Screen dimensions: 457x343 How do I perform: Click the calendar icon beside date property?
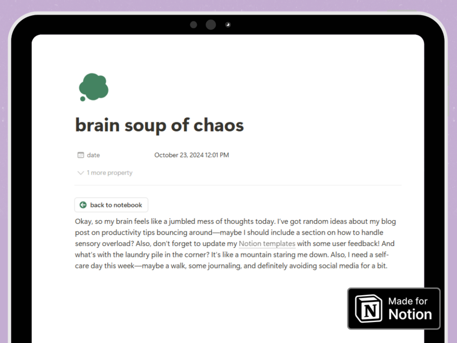[x=81, y=155]
